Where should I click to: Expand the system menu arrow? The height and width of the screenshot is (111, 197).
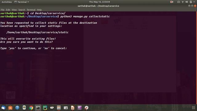[x=194, y=2]
